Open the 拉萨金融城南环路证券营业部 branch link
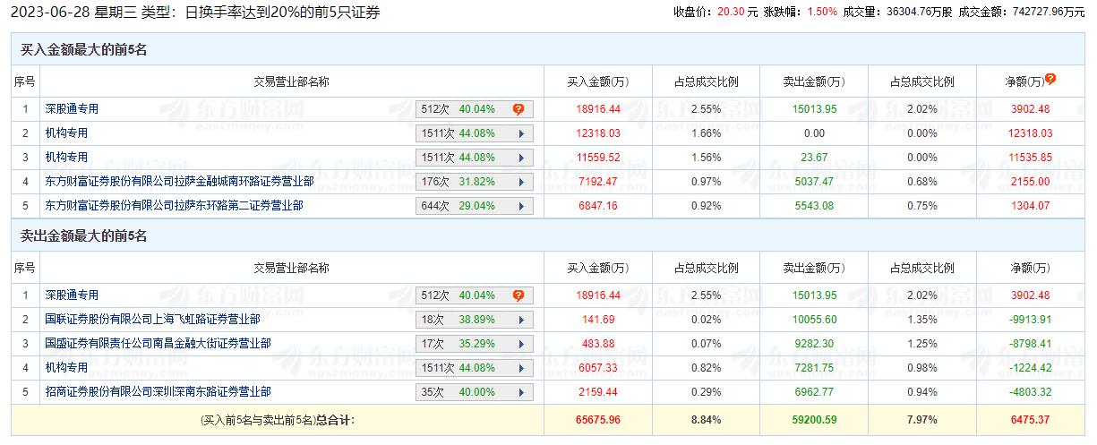 pos(179,182)
